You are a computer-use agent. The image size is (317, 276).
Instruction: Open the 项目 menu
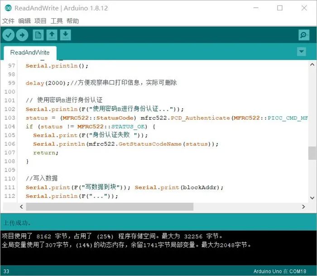(x=40, y=21)
